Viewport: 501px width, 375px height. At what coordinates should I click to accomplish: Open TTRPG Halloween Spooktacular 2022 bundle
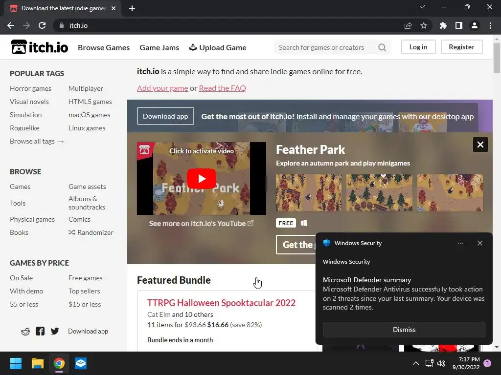(222, 303)
